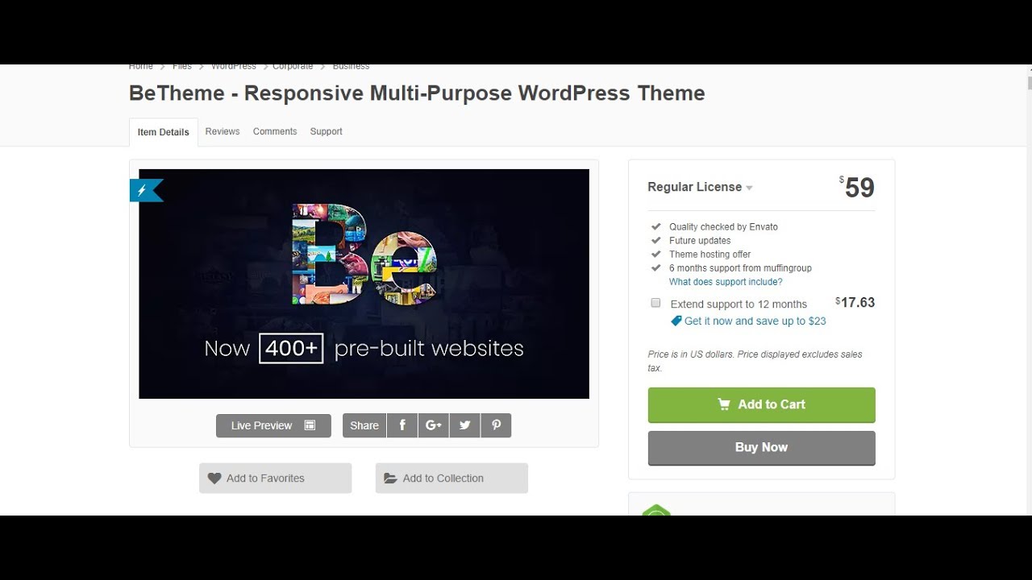The height and width of the screenshot is (580, 1032).
Task: Click Future updates text
Action: tap(700, 241)
